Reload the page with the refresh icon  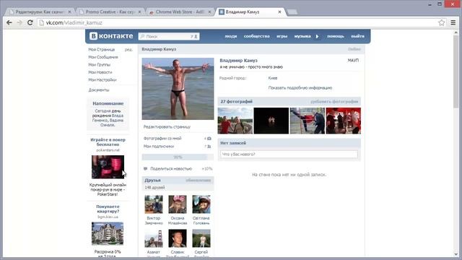tap(30, 22)
